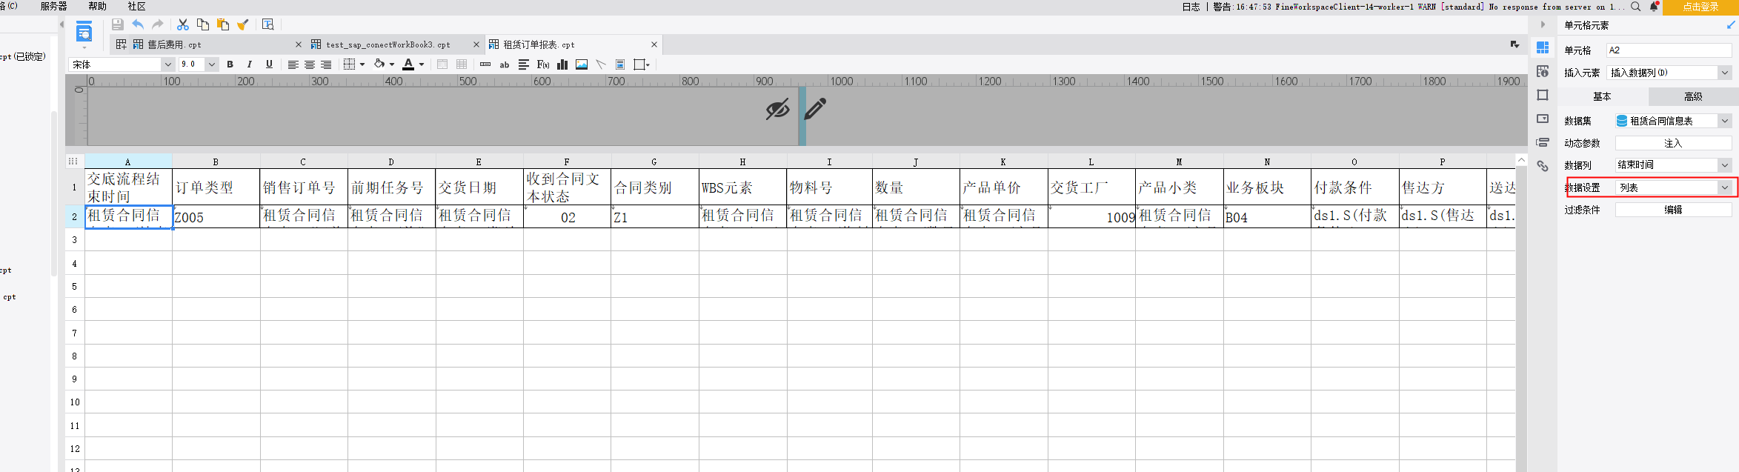Screen dimensions: 1739x472
Task: Click the find text icon
Action: coord(268,24)
